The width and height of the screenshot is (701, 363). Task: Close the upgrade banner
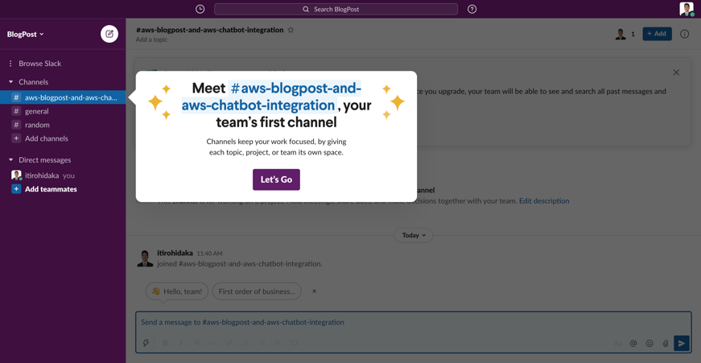coord(676,72)
